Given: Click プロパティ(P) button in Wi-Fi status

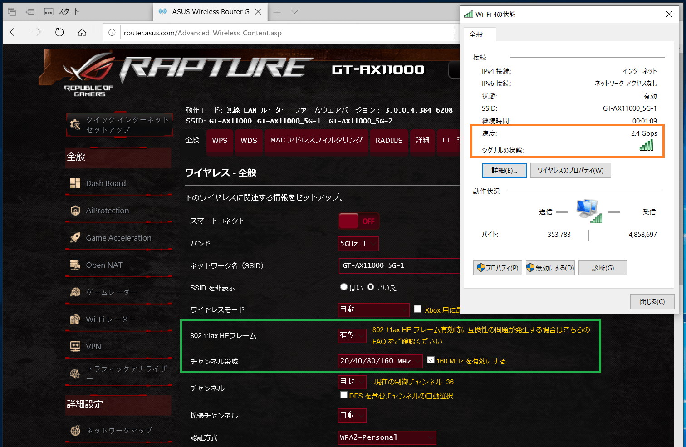Looking at the screenshot, I should (x=498, y=268).
